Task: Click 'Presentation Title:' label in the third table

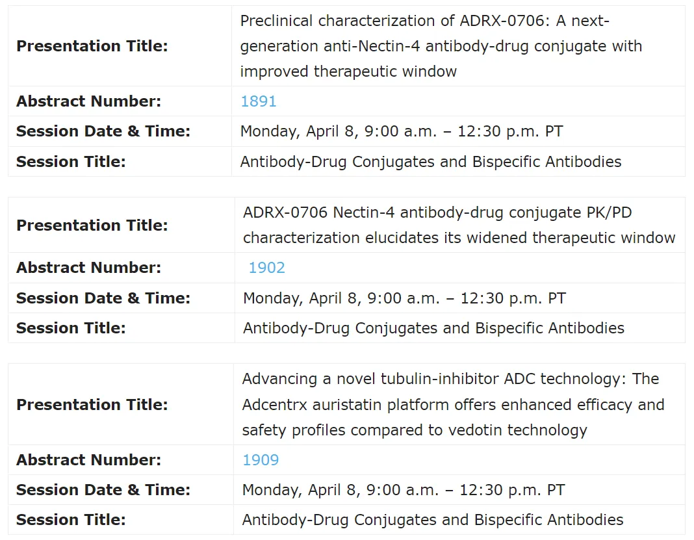Action: tap(92, 405)
